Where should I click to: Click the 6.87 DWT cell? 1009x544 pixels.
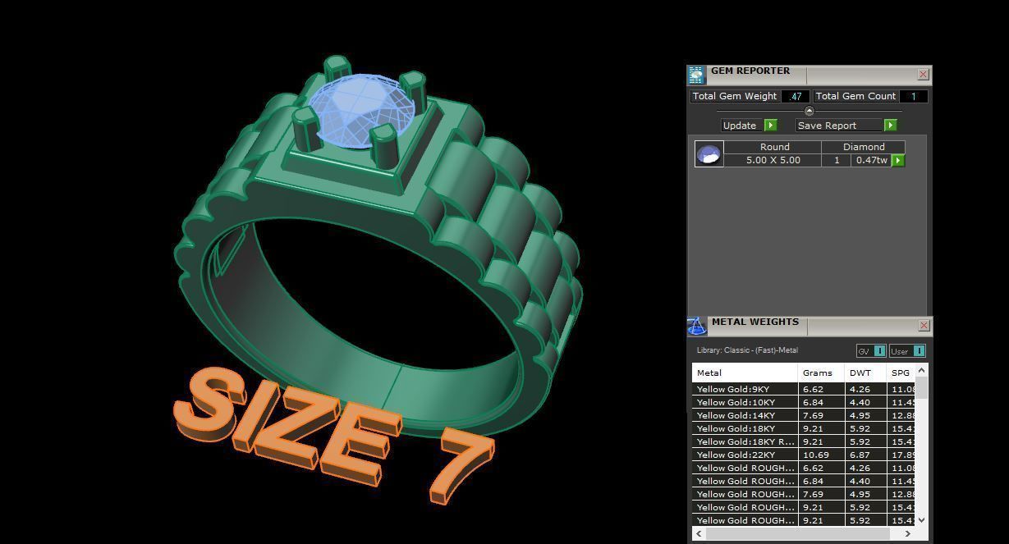pyautogui.click(x=866, y=455)
